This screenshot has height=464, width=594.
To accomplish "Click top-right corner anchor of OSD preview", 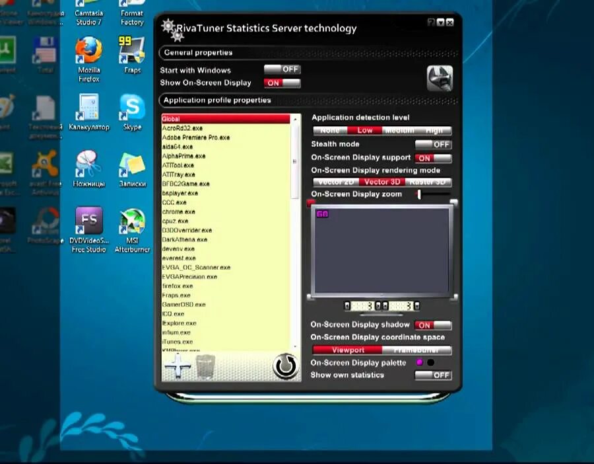I will point(454,203).
